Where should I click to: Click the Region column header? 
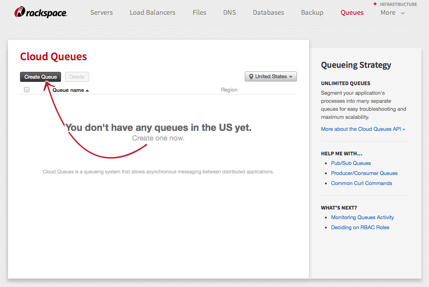click(x=229, y=90)
